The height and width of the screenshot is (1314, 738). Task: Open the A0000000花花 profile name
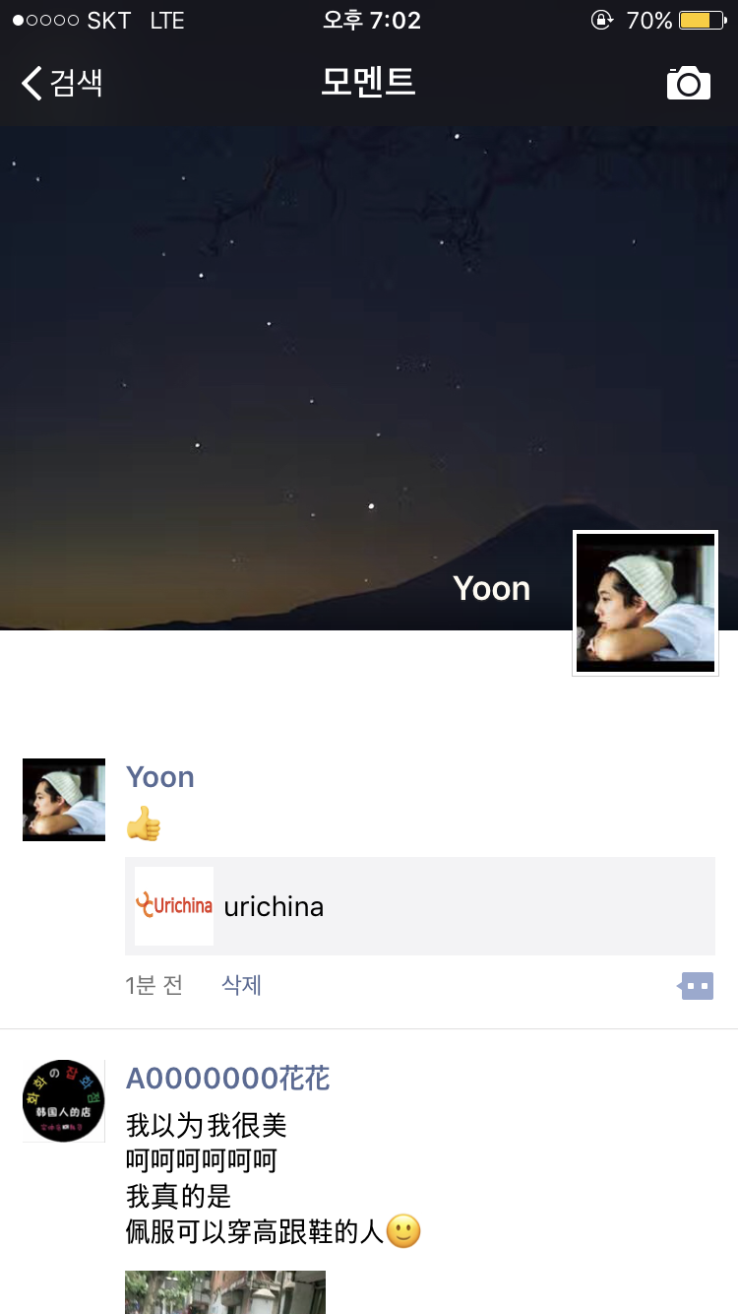point(228,1079)
